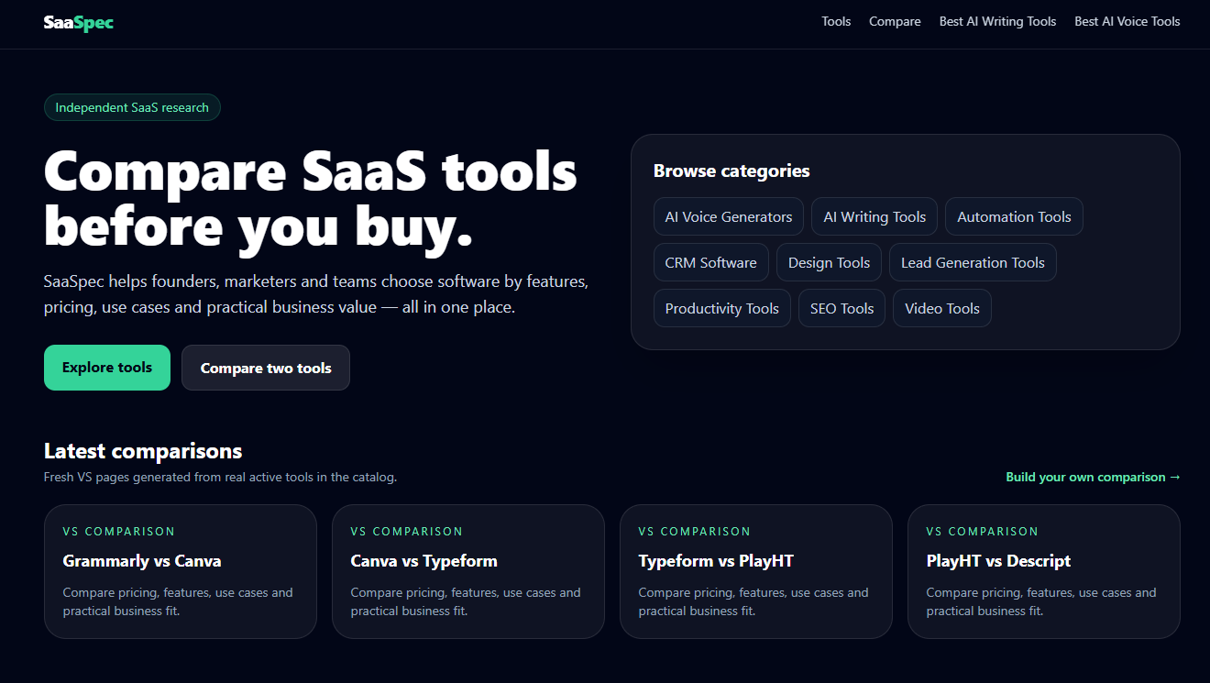Viewport: 1210px width, 683px height.
Task: Go to Best AI Writing Tools page
Action: point(997,21)
